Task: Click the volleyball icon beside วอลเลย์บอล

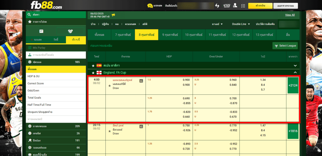Action: click(x=30, y=148)
